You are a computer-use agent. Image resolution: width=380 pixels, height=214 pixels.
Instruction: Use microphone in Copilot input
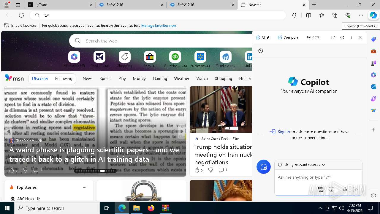[x=345, y=189]
